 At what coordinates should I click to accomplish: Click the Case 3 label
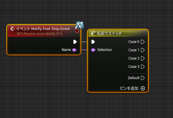[134, 67]
